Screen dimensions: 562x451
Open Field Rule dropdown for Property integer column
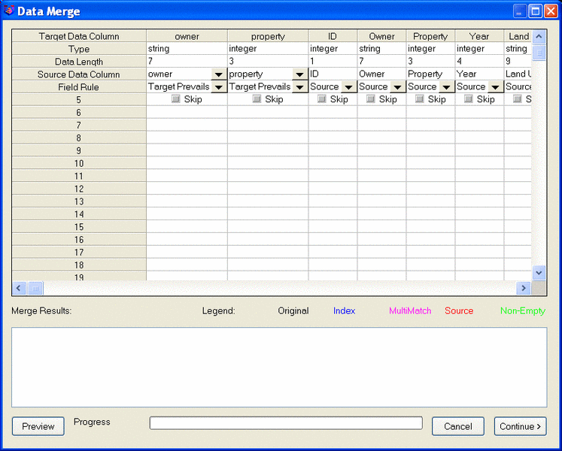446,87
